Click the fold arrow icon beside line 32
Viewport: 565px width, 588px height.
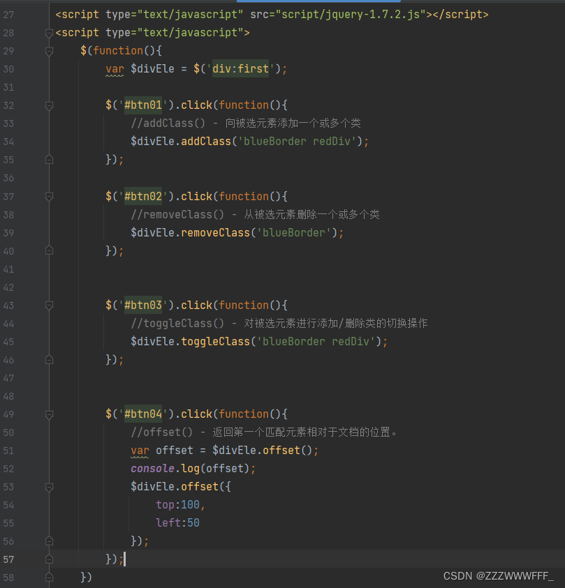pyautogui.click(x=49, y=105)
